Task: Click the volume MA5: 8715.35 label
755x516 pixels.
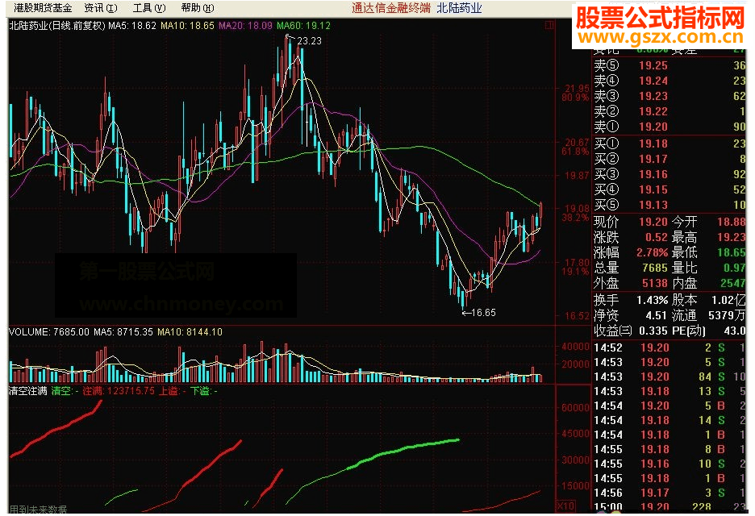Action: pos(123,332)
